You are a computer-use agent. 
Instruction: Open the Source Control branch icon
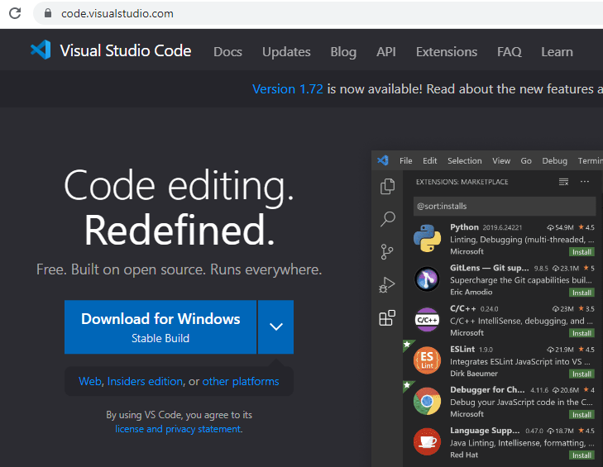pyautogui.click(x=387, y=252)
